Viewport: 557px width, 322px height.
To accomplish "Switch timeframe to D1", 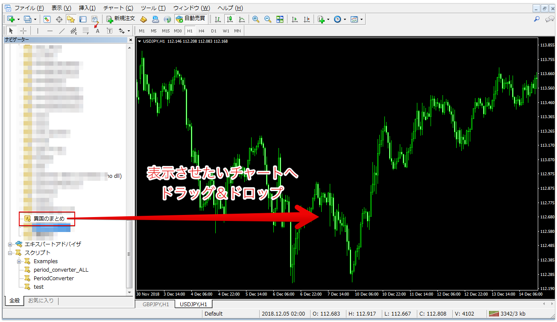I will [x=214, y=30].
